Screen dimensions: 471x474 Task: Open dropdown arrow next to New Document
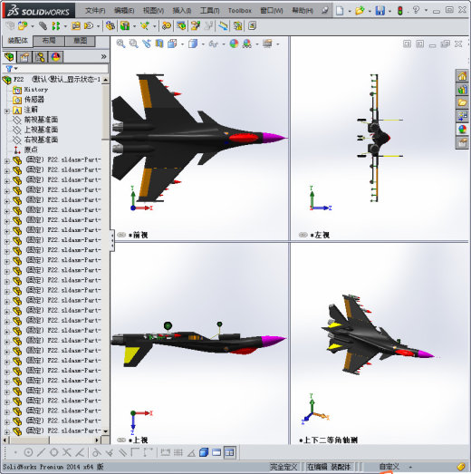pos(350,12)
